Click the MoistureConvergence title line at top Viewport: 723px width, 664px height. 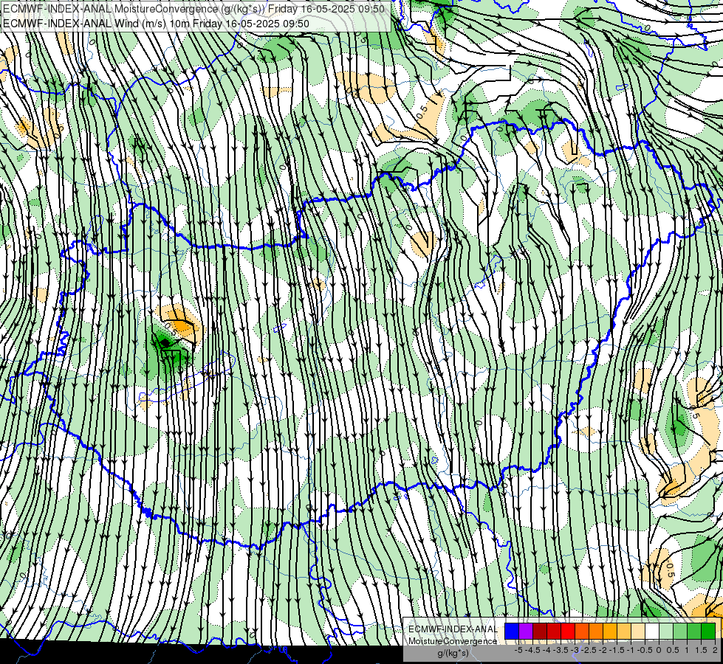tap(193, 9)
